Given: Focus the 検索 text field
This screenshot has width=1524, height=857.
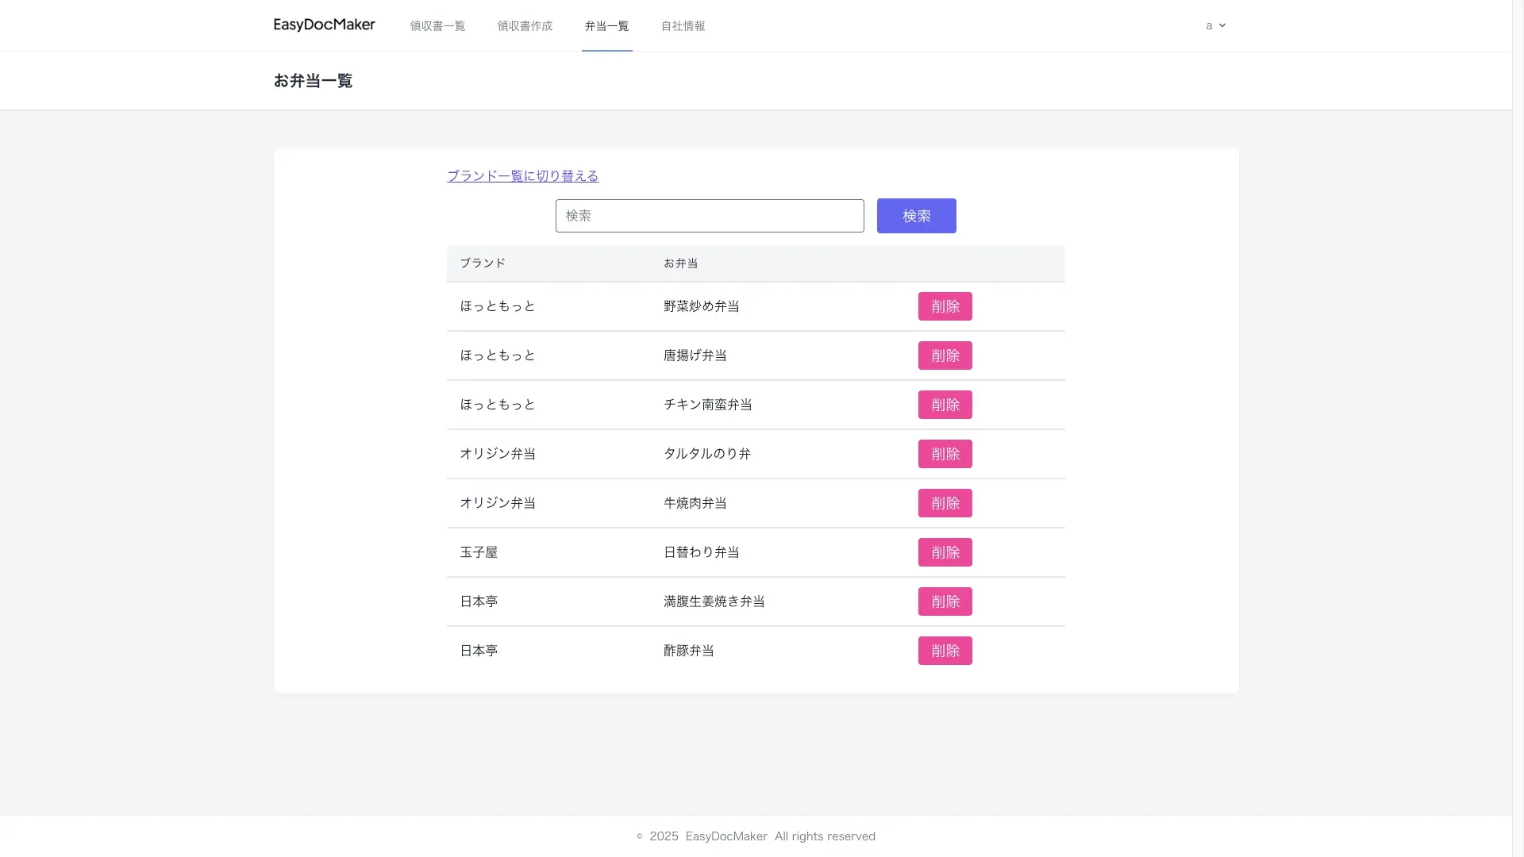Looking at the screenshot, I should [x=709, y=216].
